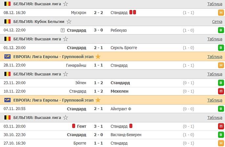Image resolution: width=225 pixels, height=147 pixels.
Task: Click red П result badge for Мехелен match
Action: pos(221,91)
